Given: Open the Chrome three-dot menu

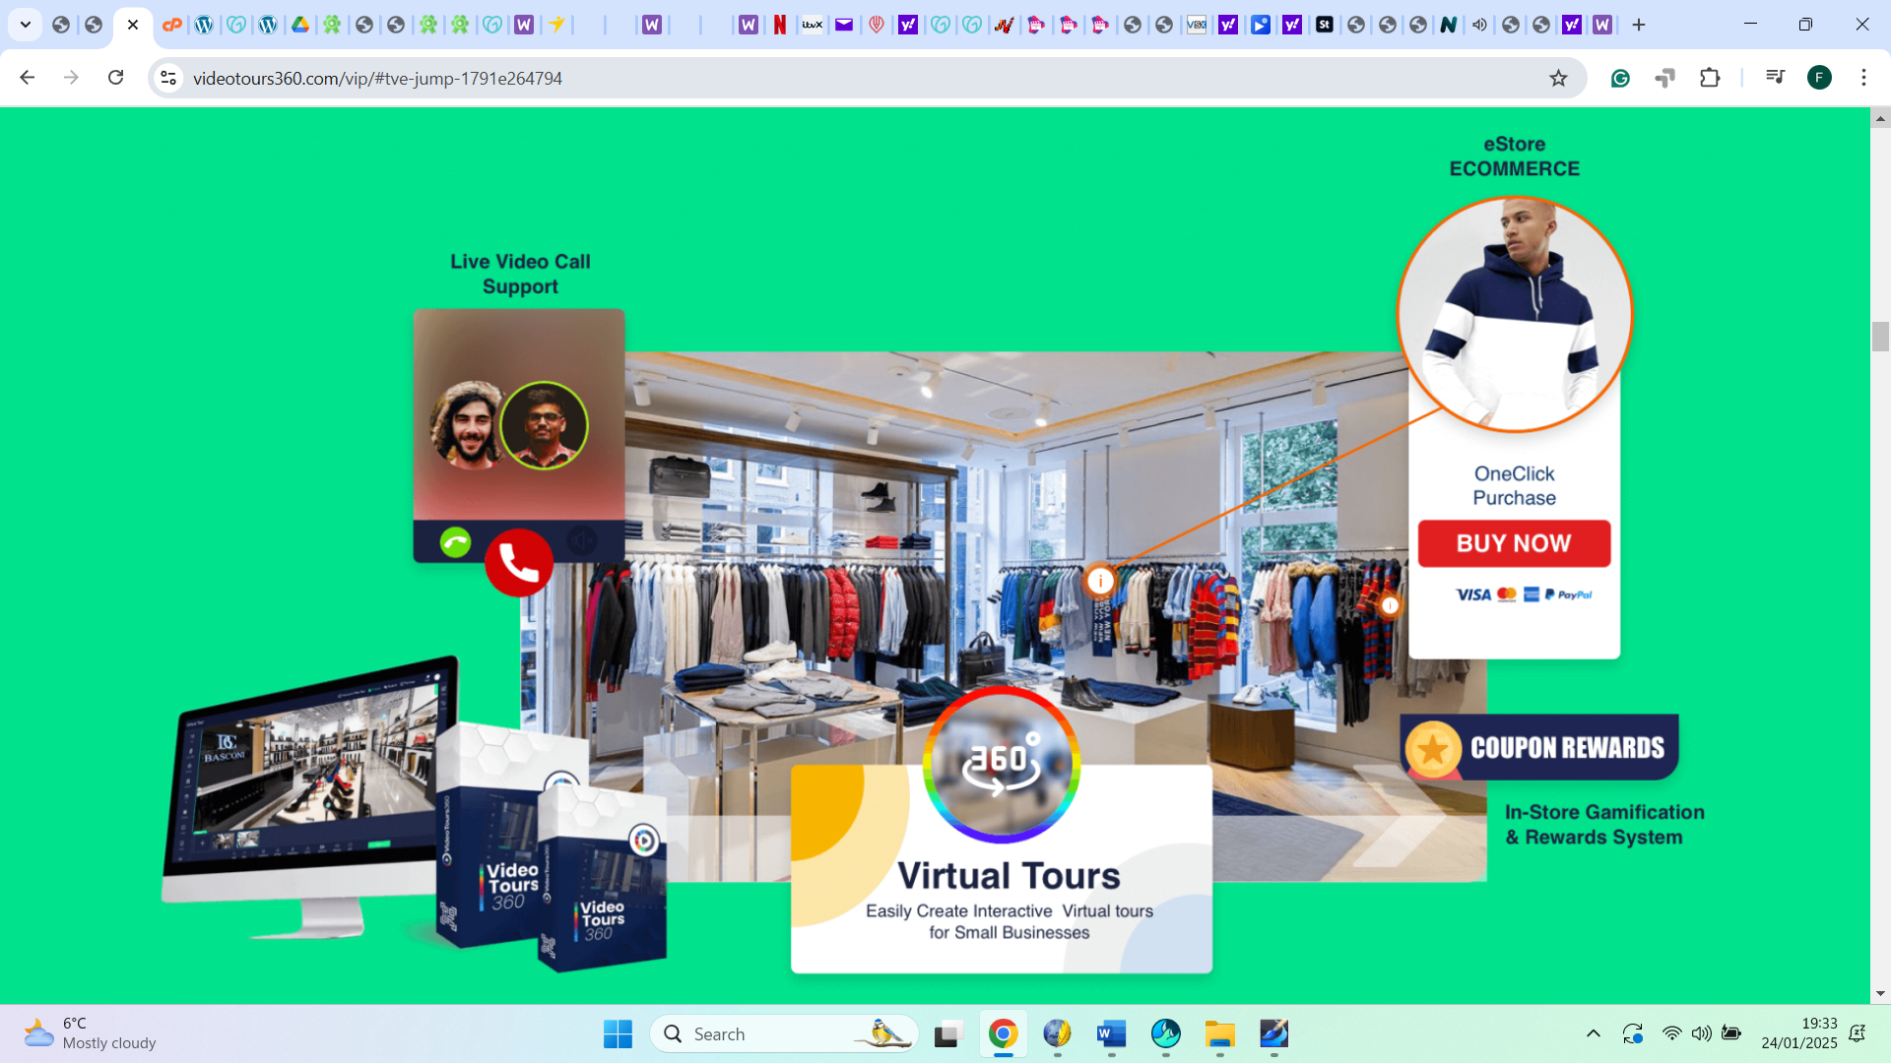Looking at the screenshot, I should (1863, 78).
